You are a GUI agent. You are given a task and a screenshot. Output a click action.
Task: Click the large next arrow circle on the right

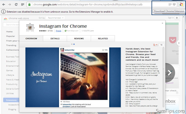pos(170,73)
